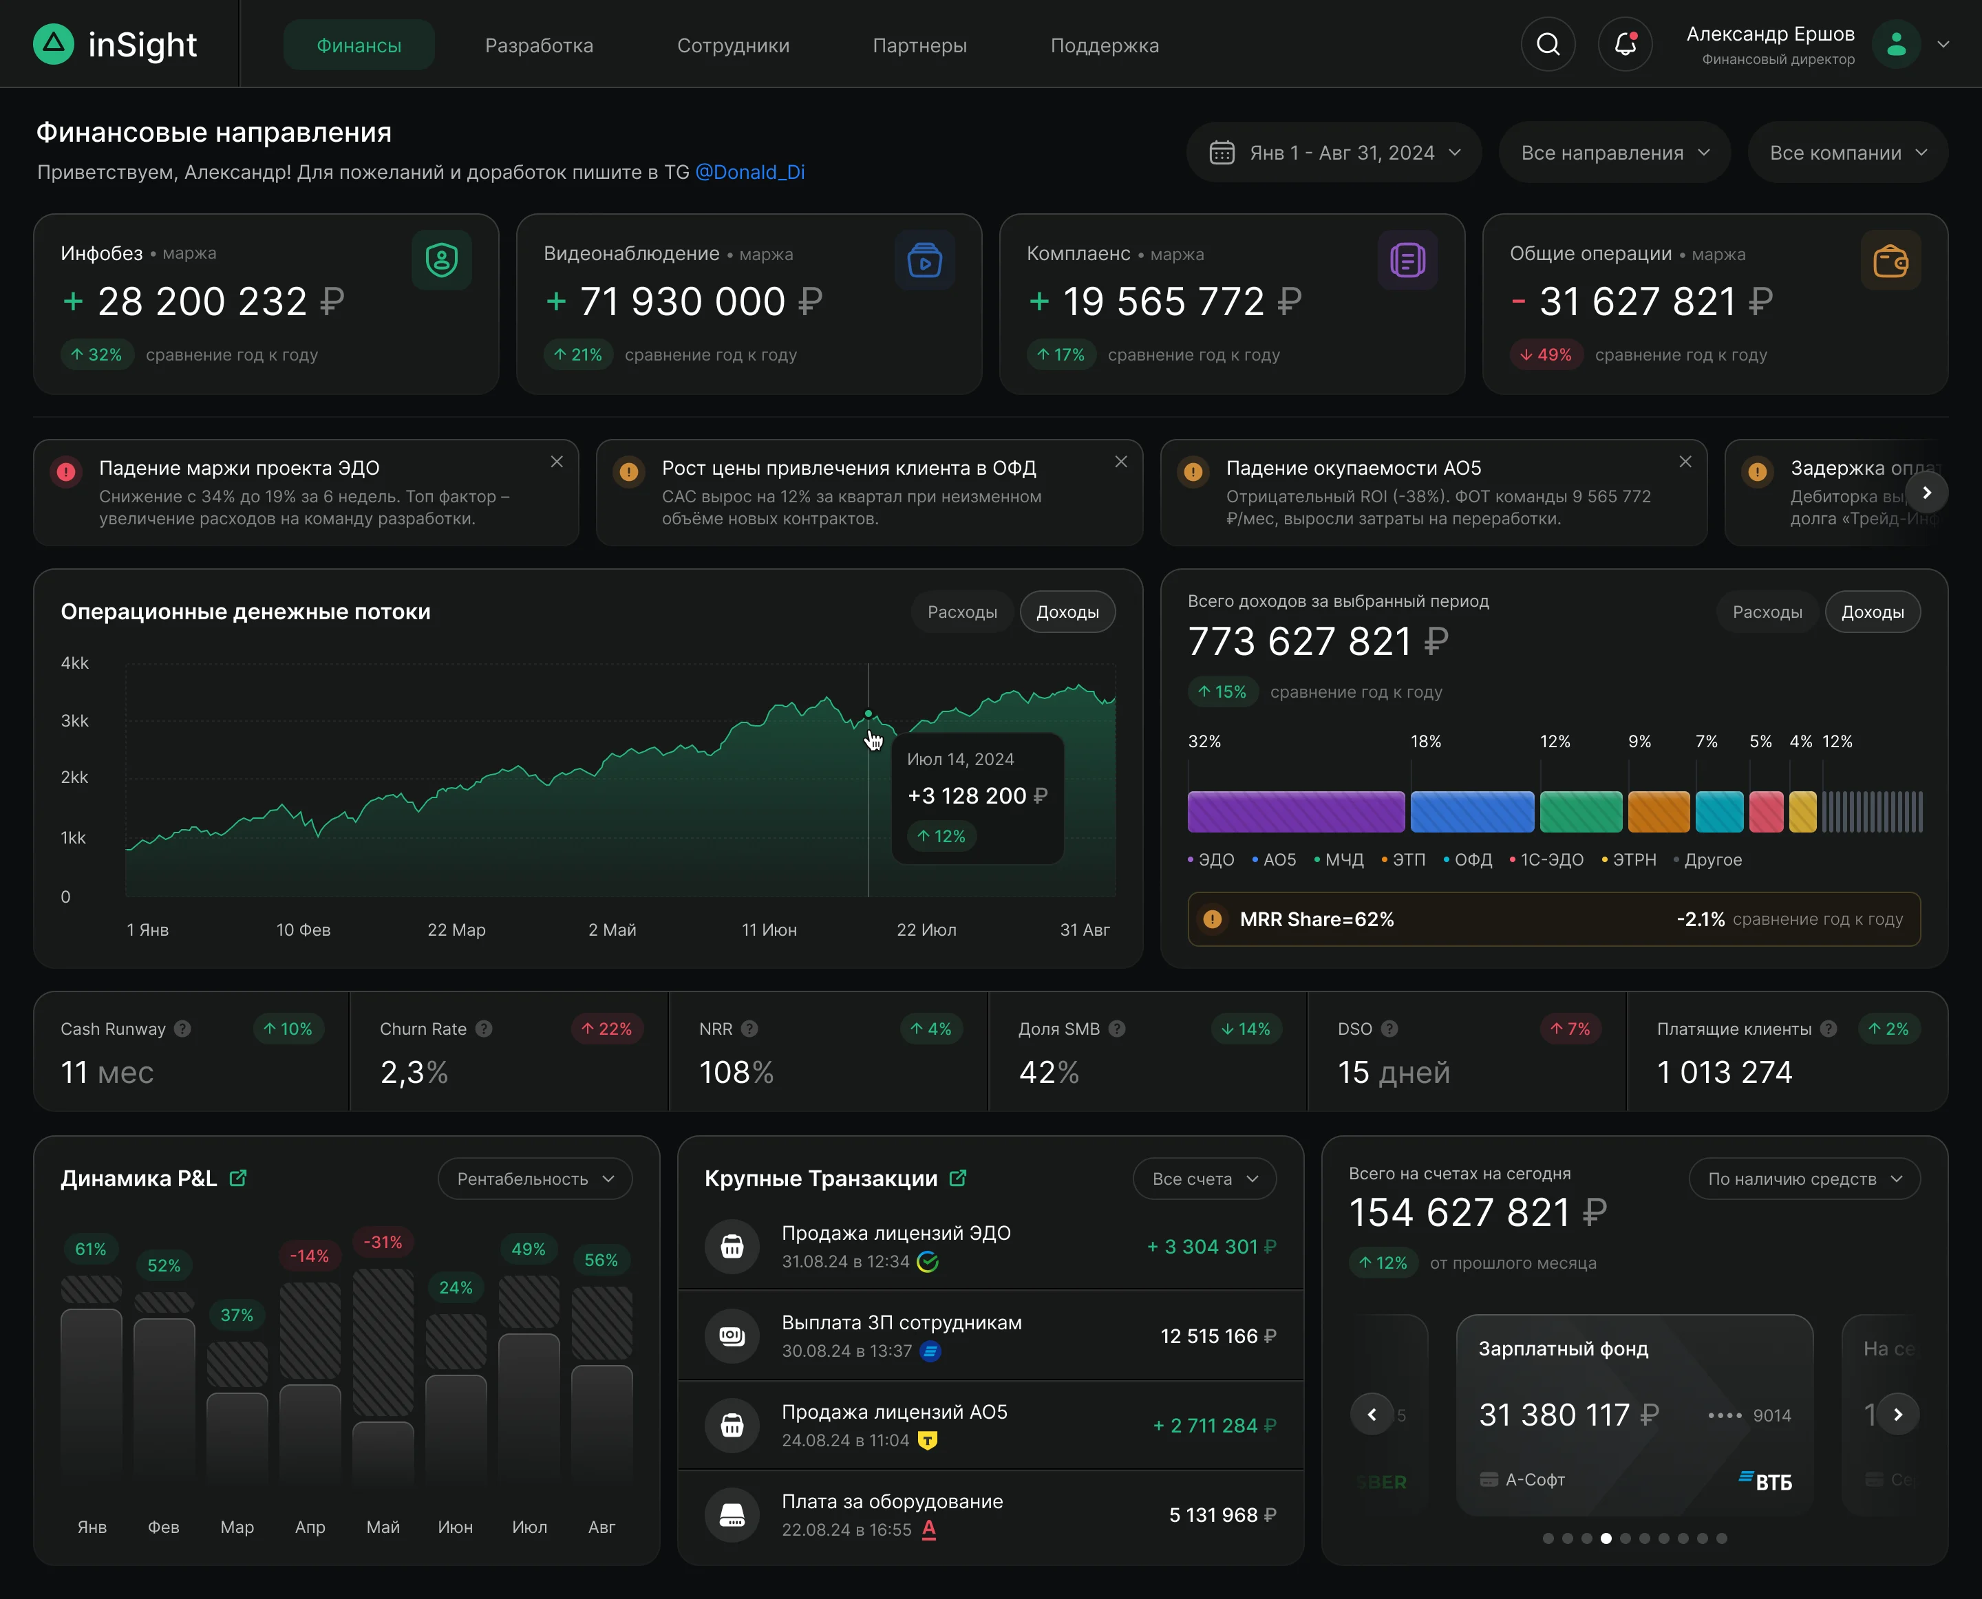Click the Инфобез shield icon
Image resolution: width=1982 pixels, height=1599 pixels.
[441, 260]
